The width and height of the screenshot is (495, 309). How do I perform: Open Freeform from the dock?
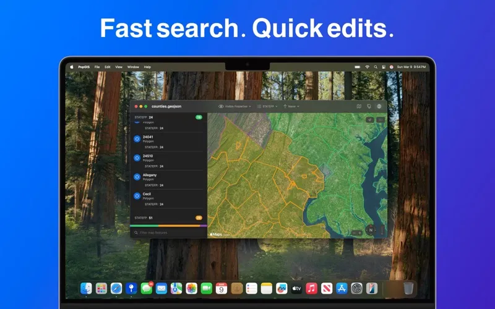click(282, 288)
